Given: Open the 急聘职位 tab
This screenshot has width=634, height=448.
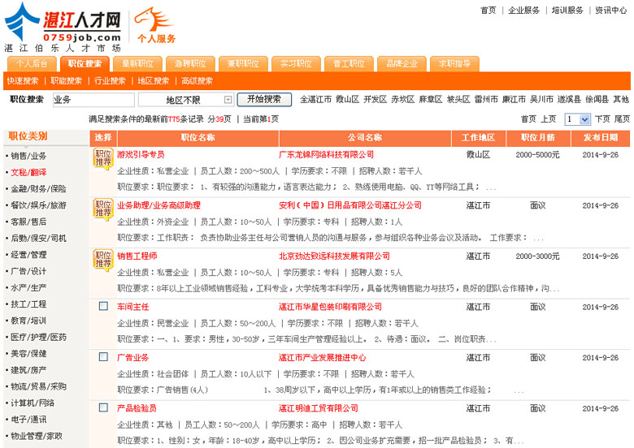Looking at the screenshot, I should (190, 63).
